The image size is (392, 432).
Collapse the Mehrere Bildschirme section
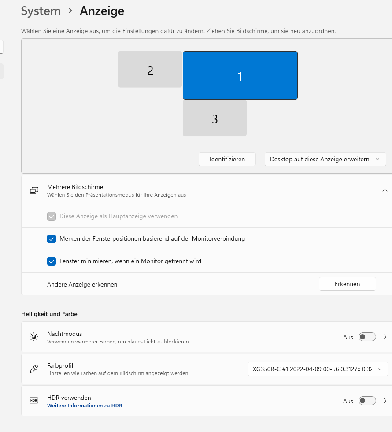[x=385, y=190]
